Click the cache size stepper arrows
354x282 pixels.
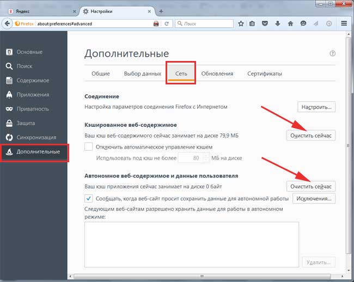click(x=206, y=158)
